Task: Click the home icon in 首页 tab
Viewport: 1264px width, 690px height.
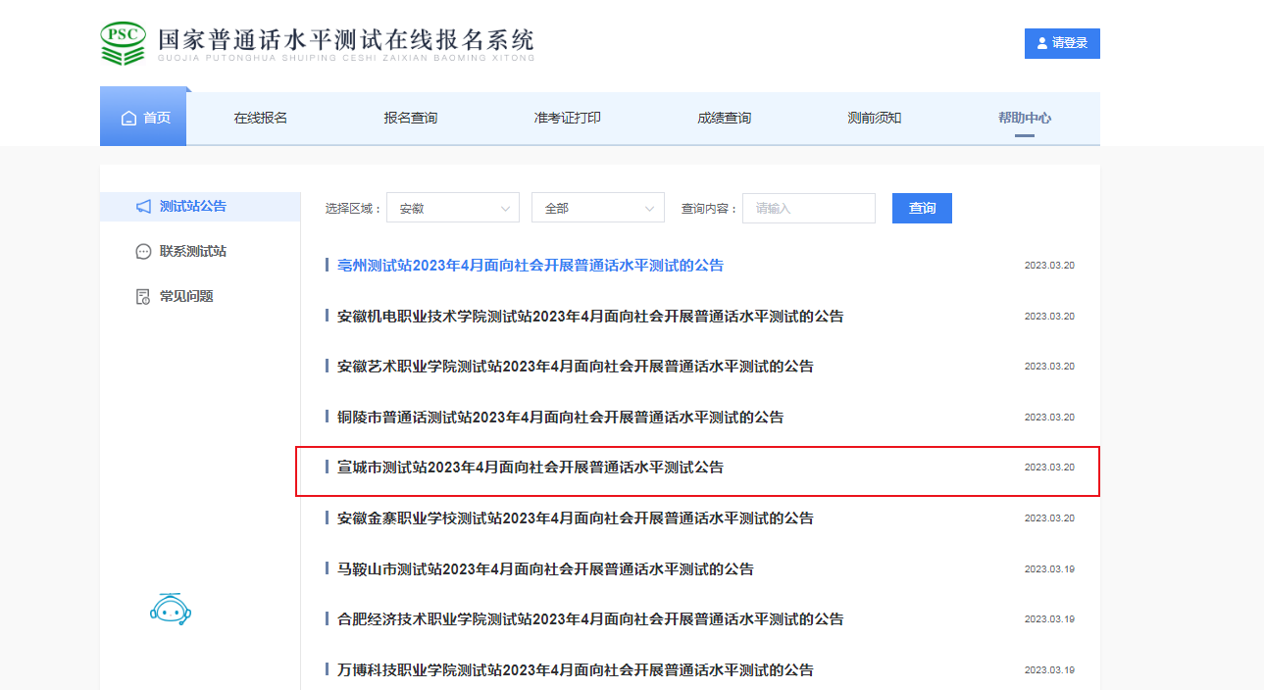Action: tap(128, 118)
